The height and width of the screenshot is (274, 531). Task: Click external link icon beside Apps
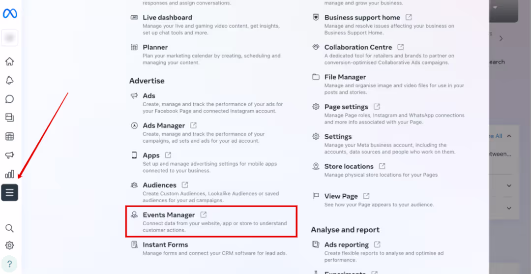(x=168, y=155)
